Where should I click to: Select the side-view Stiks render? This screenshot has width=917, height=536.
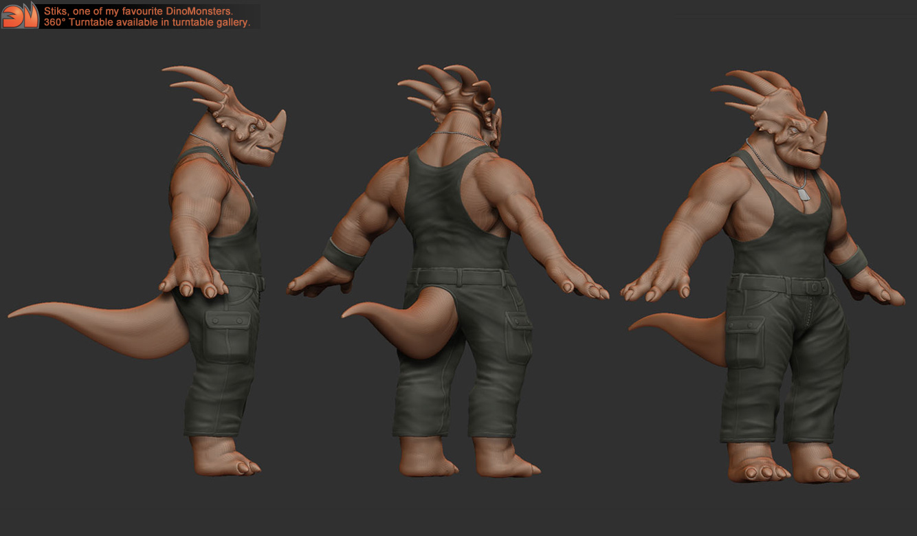click(x=147, y=271)
